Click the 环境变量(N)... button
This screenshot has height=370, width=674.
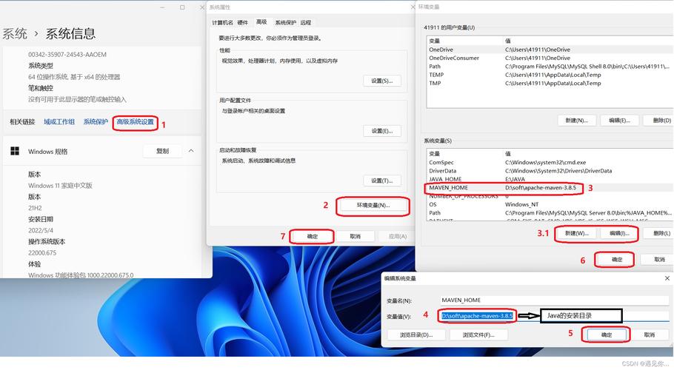[x=373, y=206]
